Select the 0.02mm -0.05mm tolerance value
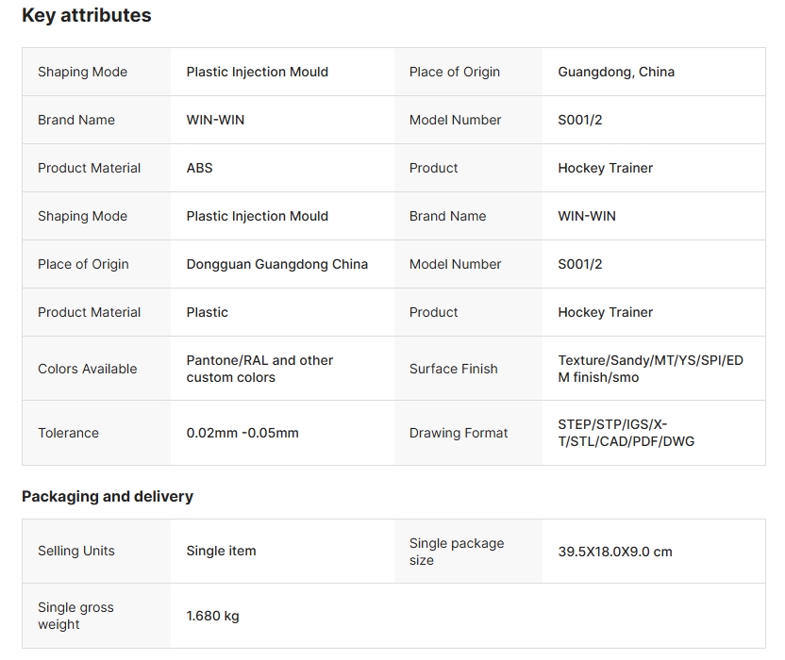 point(242,433)
